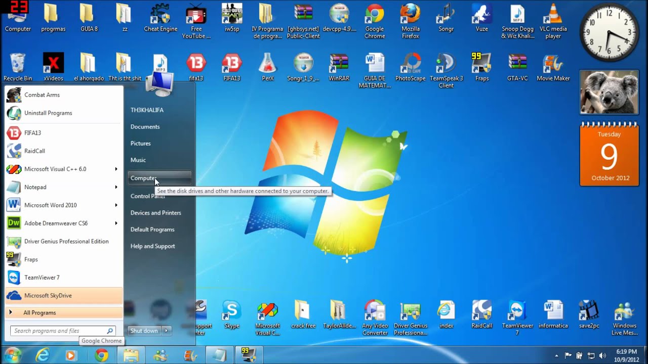The image size is (648, 364).
Task: Expand the Notepad recent files arrow
Action: (x=116, y=187)
